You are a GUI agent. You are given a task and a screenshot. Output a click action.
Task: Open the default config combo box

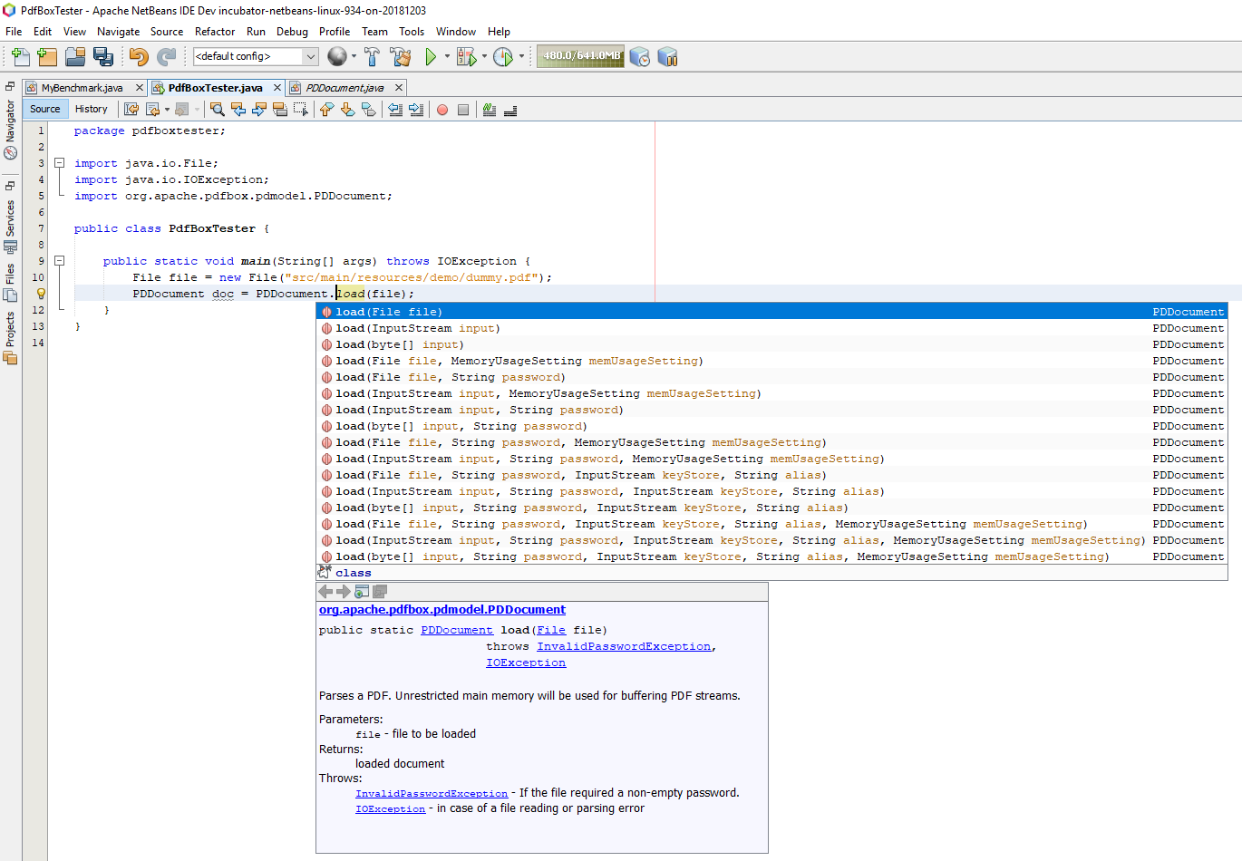[256, 56]
